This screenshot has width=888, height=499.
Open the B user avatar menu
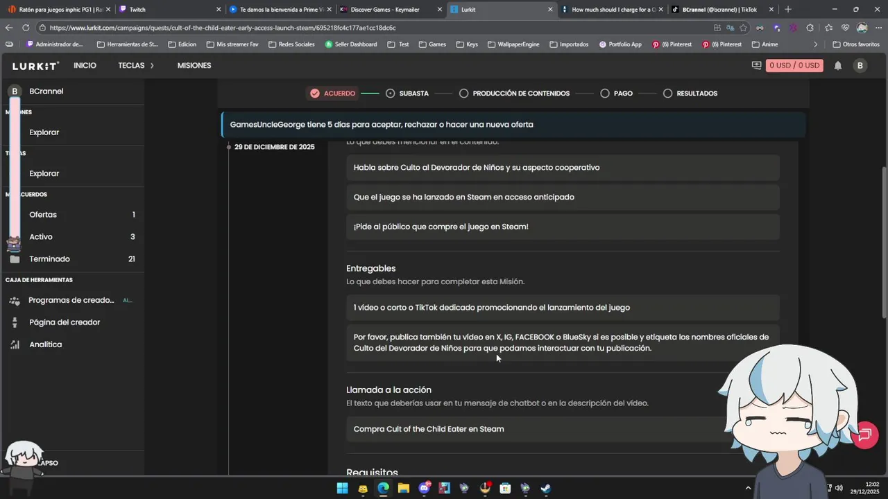tap(860, 66)
